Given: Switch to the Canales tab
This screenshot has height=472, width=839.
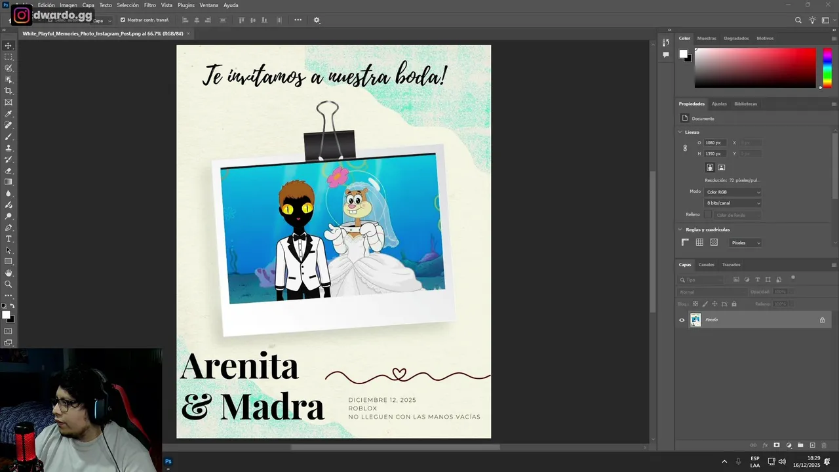Looking at the screenshot, I should 706,265.
